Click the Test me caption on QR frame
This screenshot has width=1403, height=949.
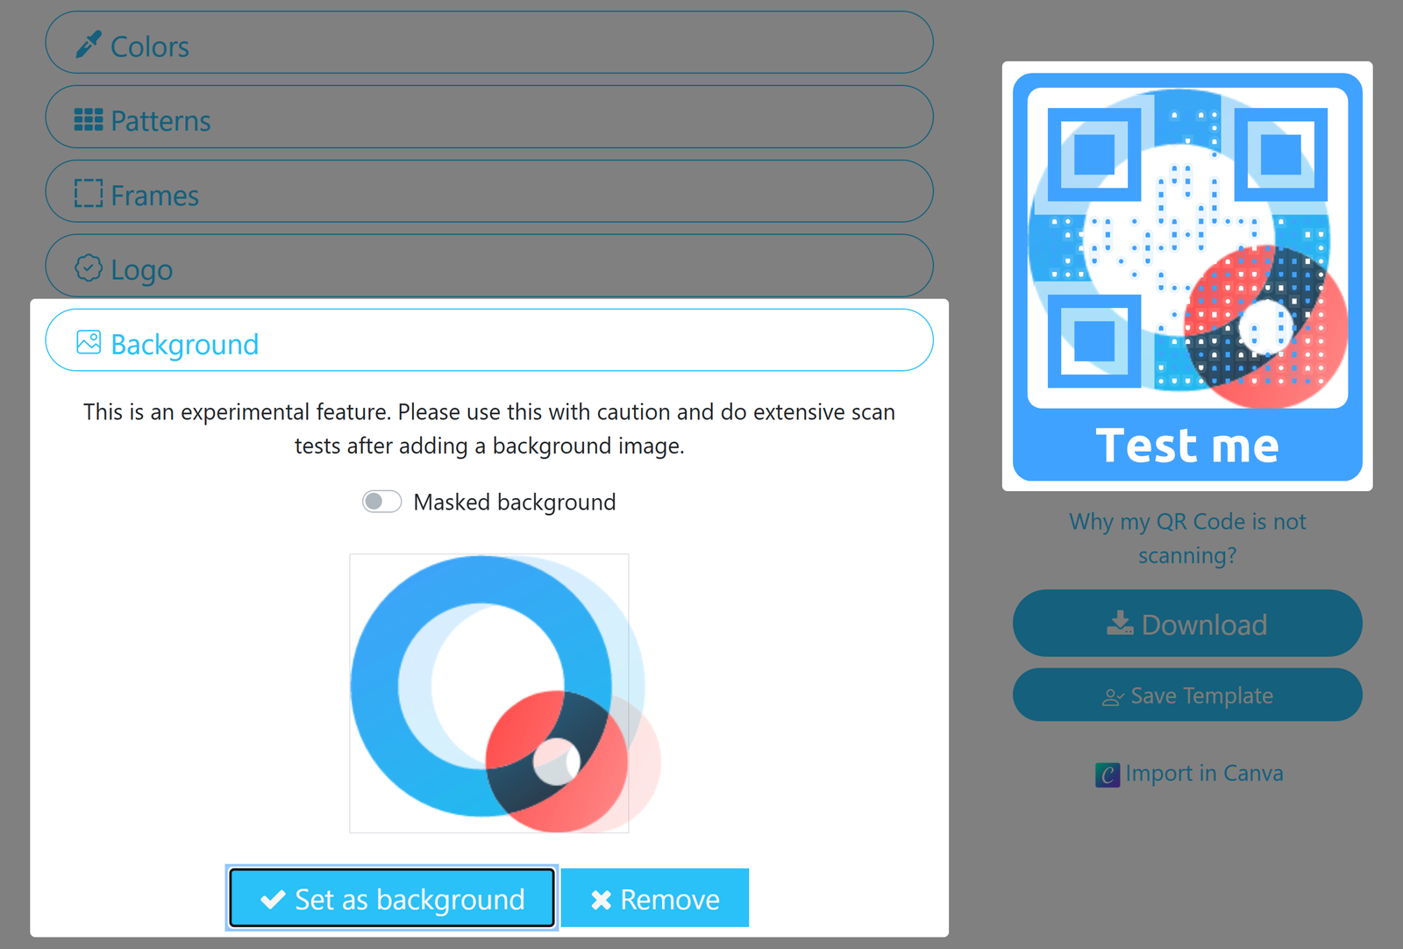click(1187, 446)
